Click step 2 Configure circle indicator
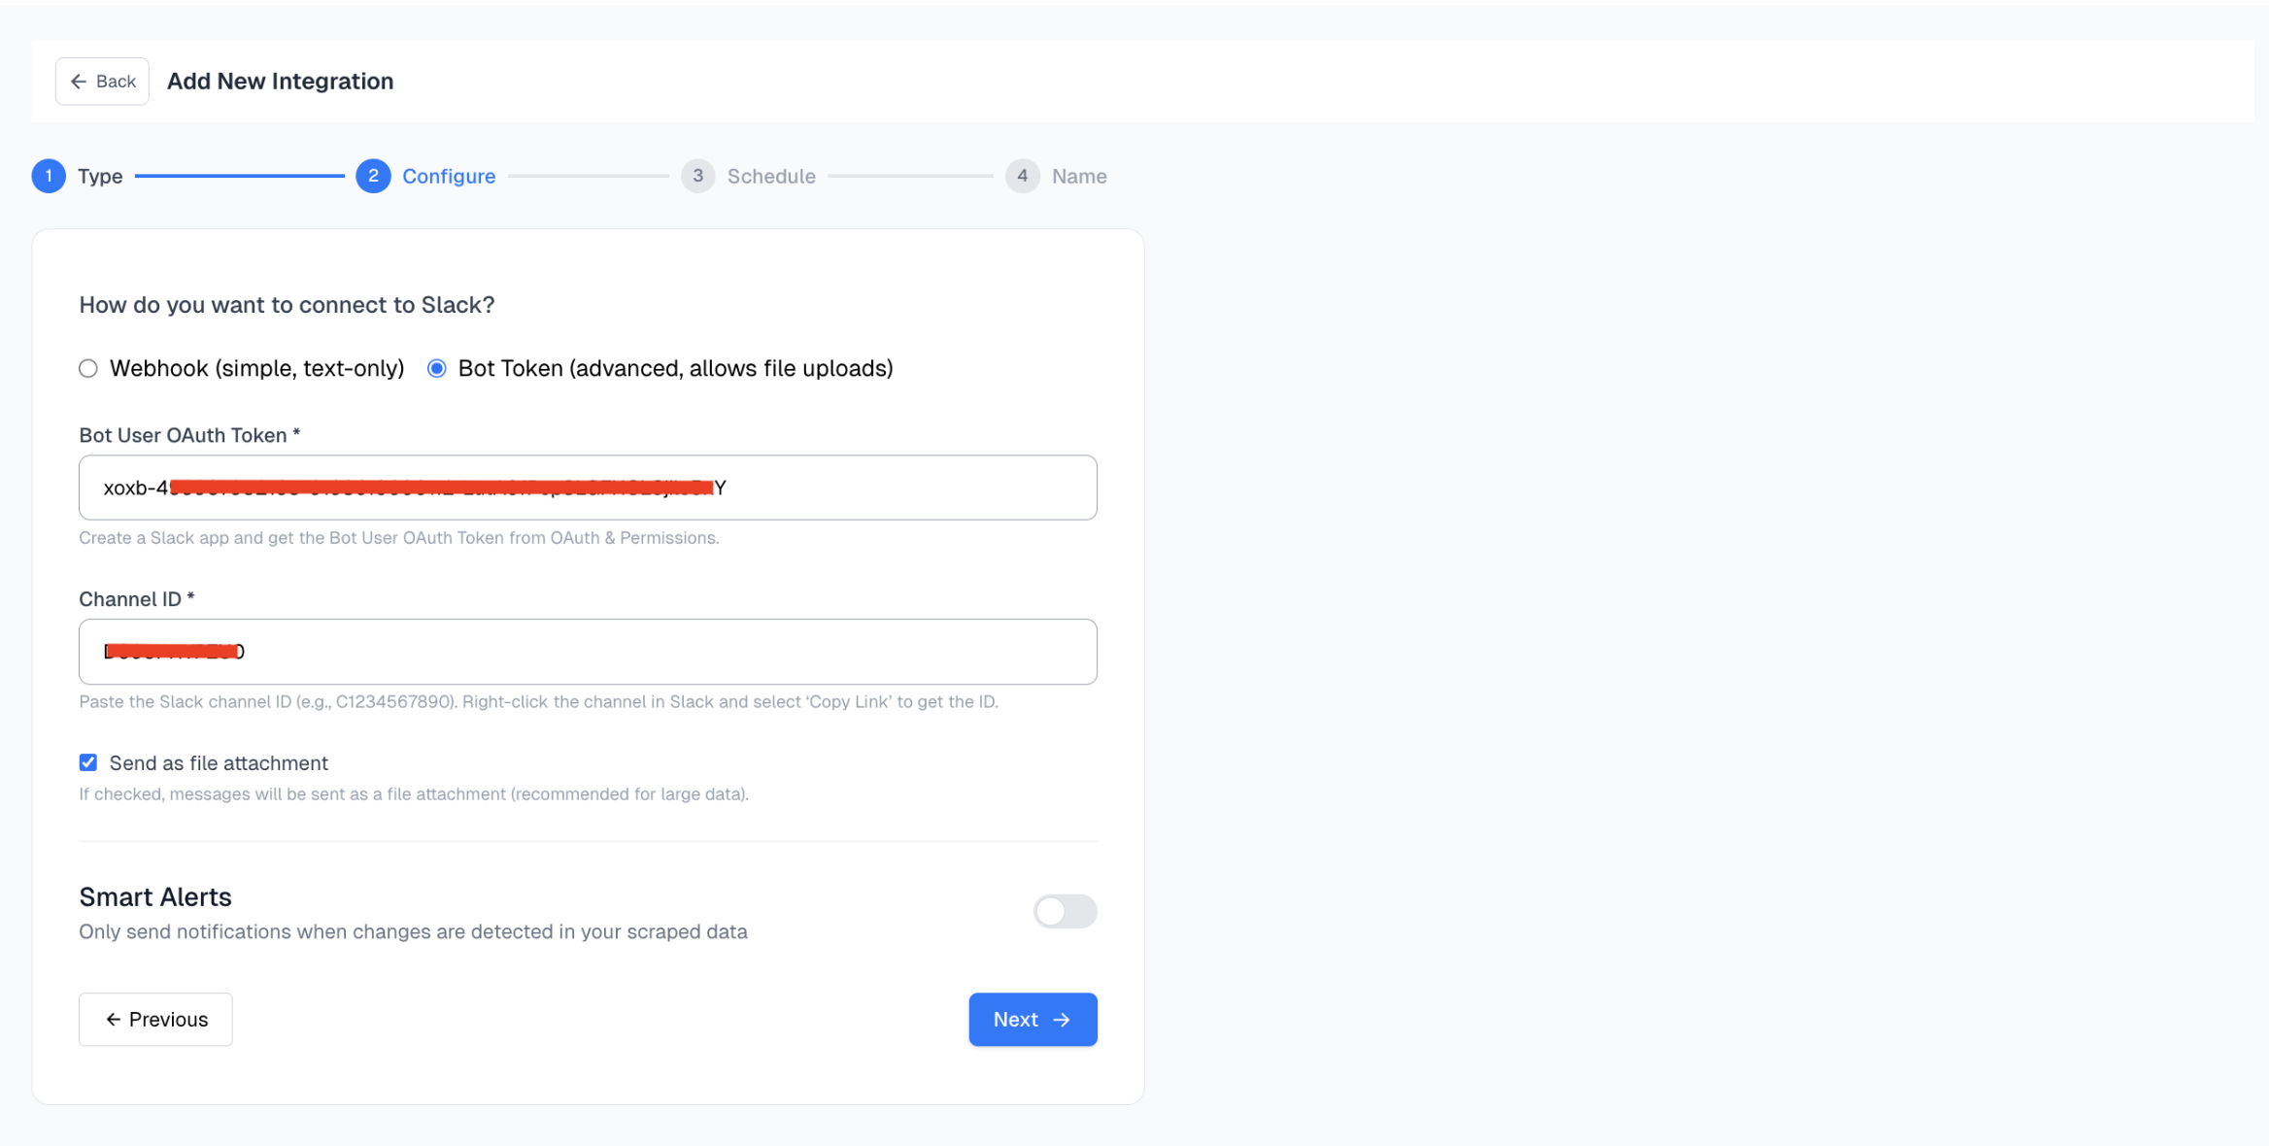 (x=373, y=176)
